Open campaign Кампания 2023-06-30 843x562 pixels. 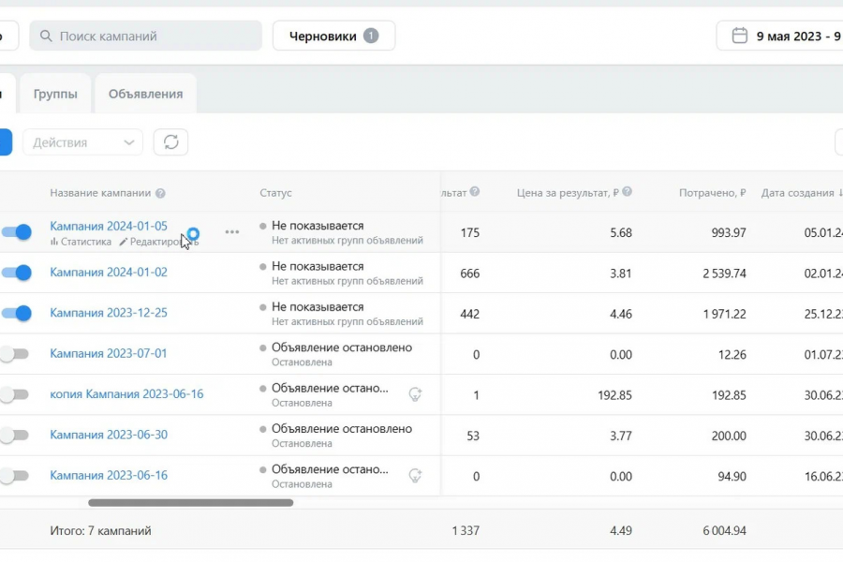tap(109, 435)
